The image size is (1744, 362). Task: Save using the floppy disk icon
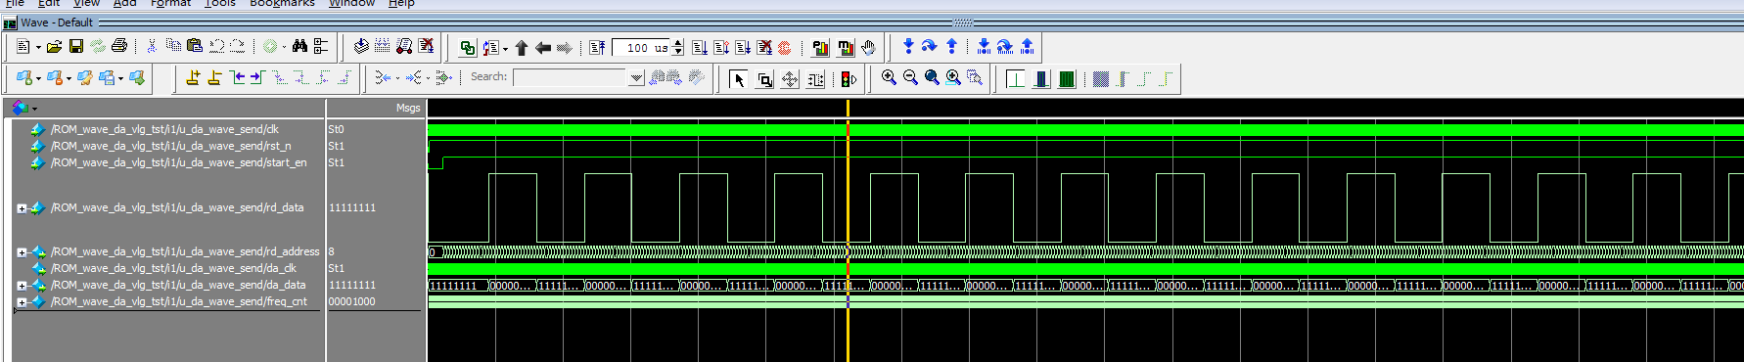[x=75, y=46]
